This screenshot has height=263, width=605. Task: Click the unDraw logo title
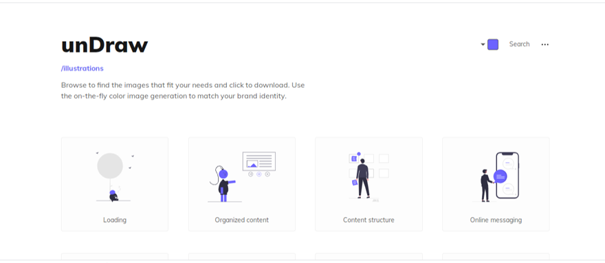coord(104,45)
